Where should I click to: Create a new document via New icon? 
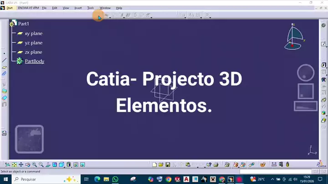coord(154,164)
